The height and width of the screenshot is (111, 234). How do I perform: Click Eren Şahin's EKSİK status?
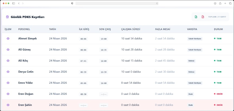[x=218, y=105]
